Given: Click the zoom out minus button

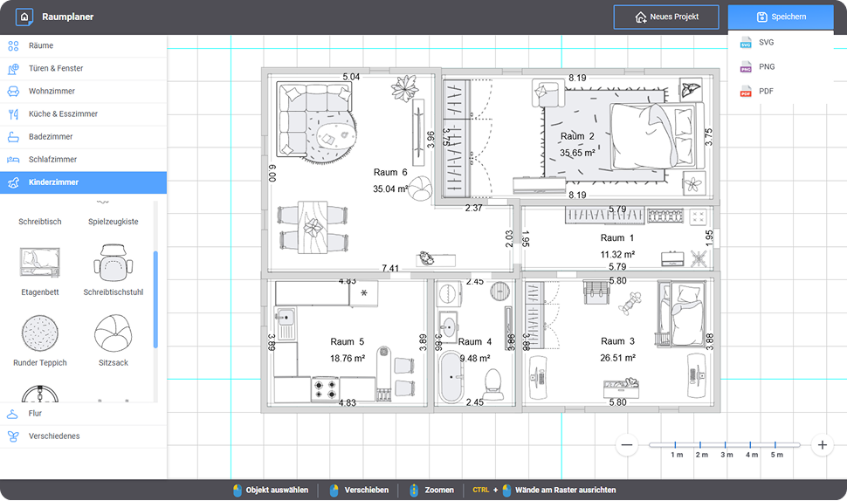Looking at the screenshot, I should 627,445.
